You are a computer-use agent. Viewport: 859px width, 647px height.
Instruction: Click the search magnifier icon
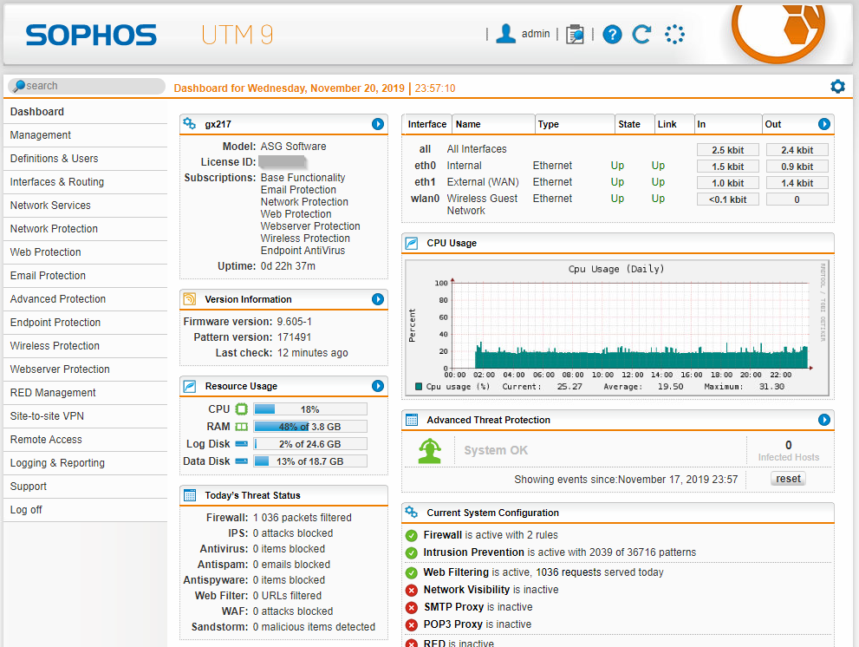coord(19,86)
